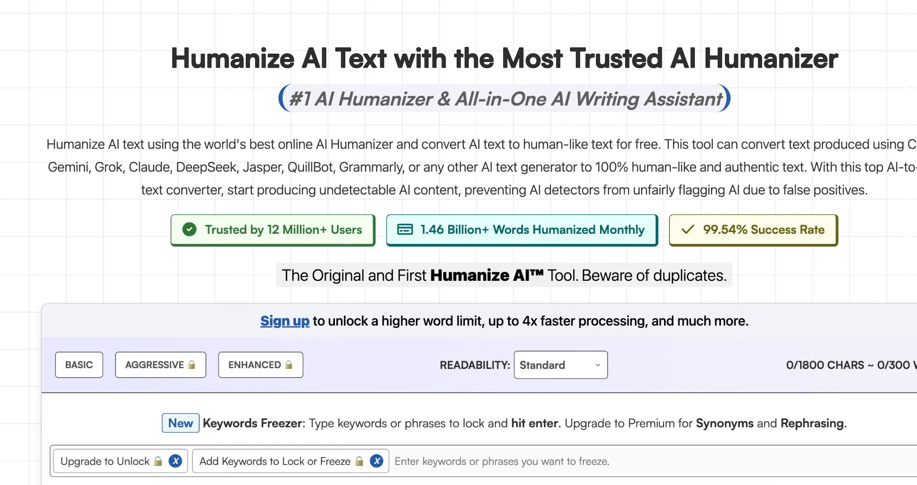Click the X icon on Upgrade to Unlock chip

176,461
